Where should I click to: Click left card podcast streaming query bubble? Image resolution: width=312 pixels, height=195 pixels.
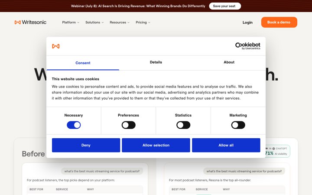click(x=102, y=171)
